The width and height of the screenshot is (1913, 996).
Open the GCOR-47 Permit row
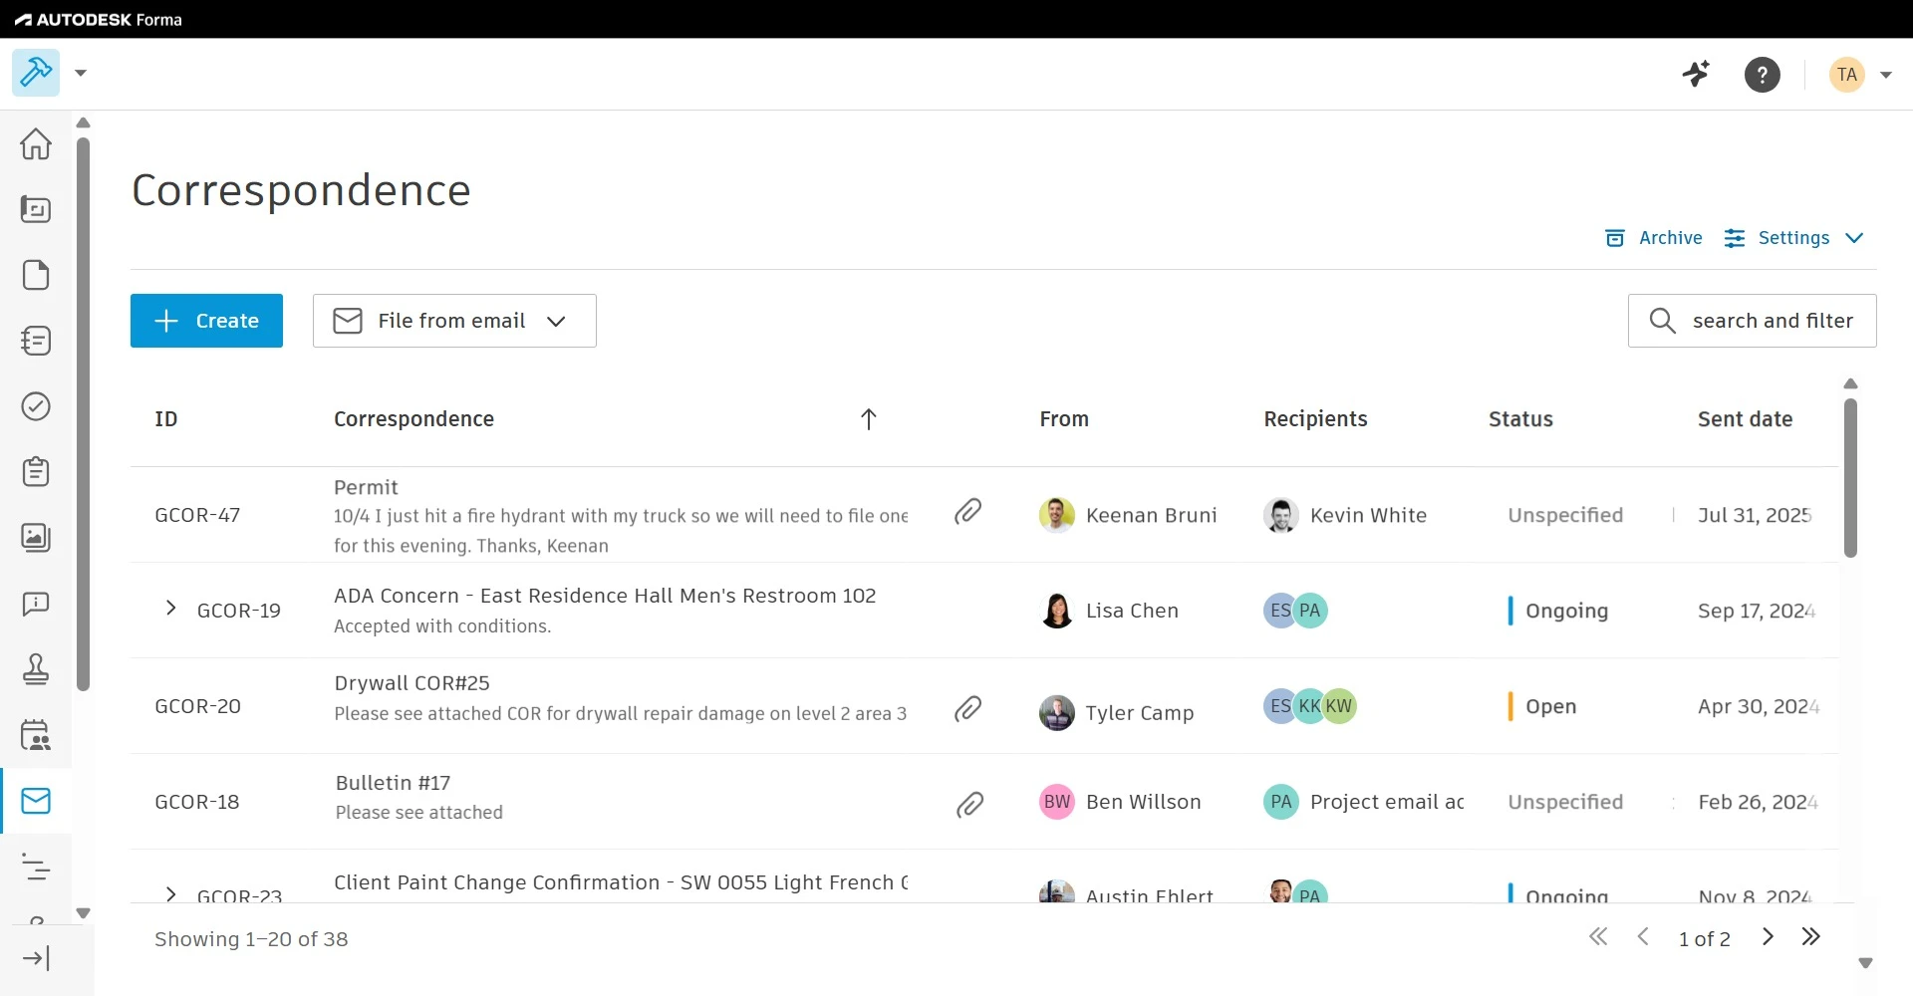(984, 515)
